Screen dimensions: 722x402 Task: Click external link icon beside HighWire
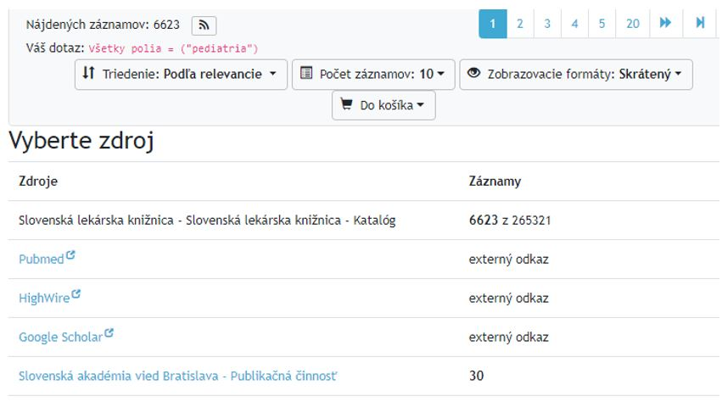point(76,294)
